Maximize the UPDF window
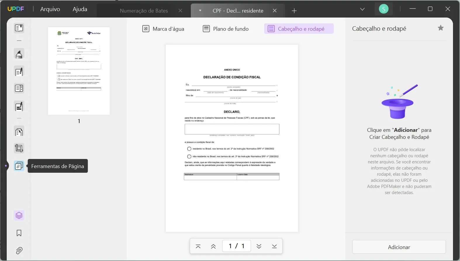 point(430,9)
